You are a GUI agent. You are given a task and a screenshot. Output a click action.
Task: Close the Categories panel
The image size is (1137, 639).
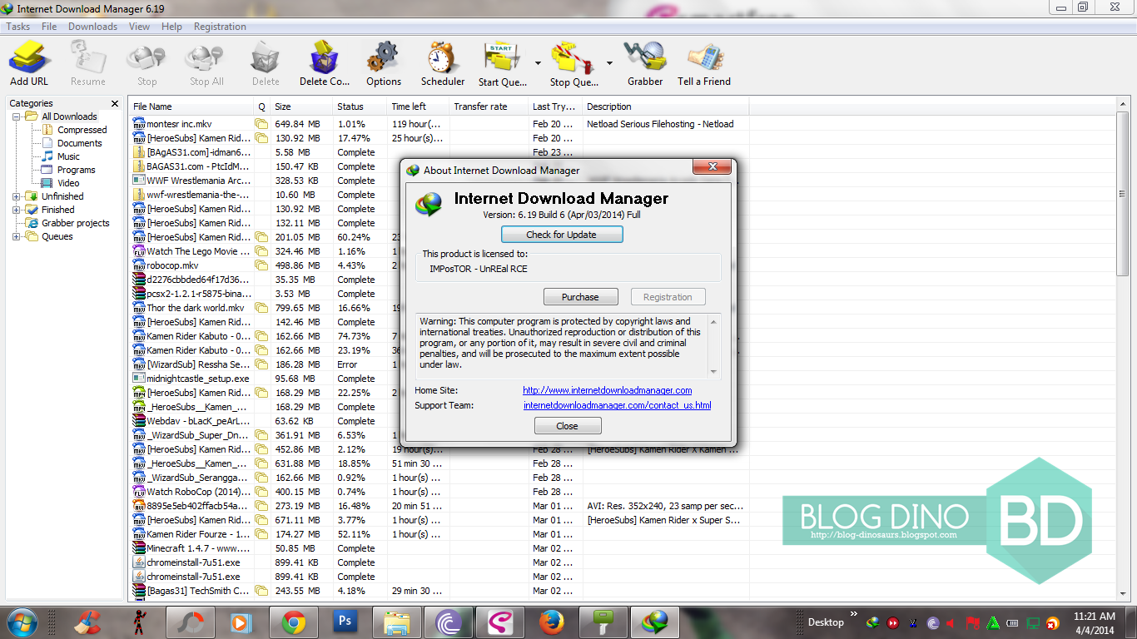[115, 104]
